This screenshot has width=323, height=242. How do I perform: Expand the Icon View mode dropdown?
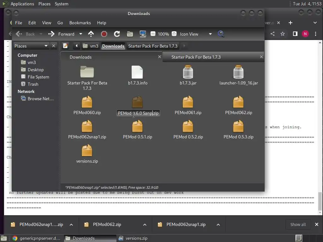point(210,34)
